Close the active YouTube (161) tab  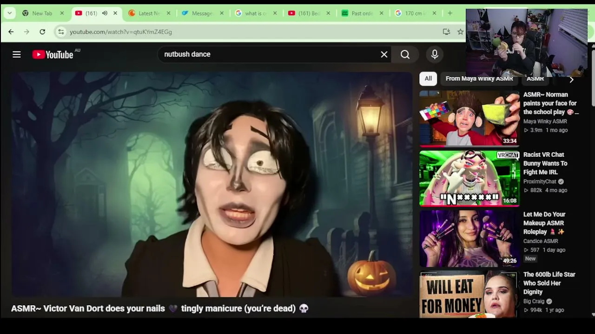pos(115,13)
